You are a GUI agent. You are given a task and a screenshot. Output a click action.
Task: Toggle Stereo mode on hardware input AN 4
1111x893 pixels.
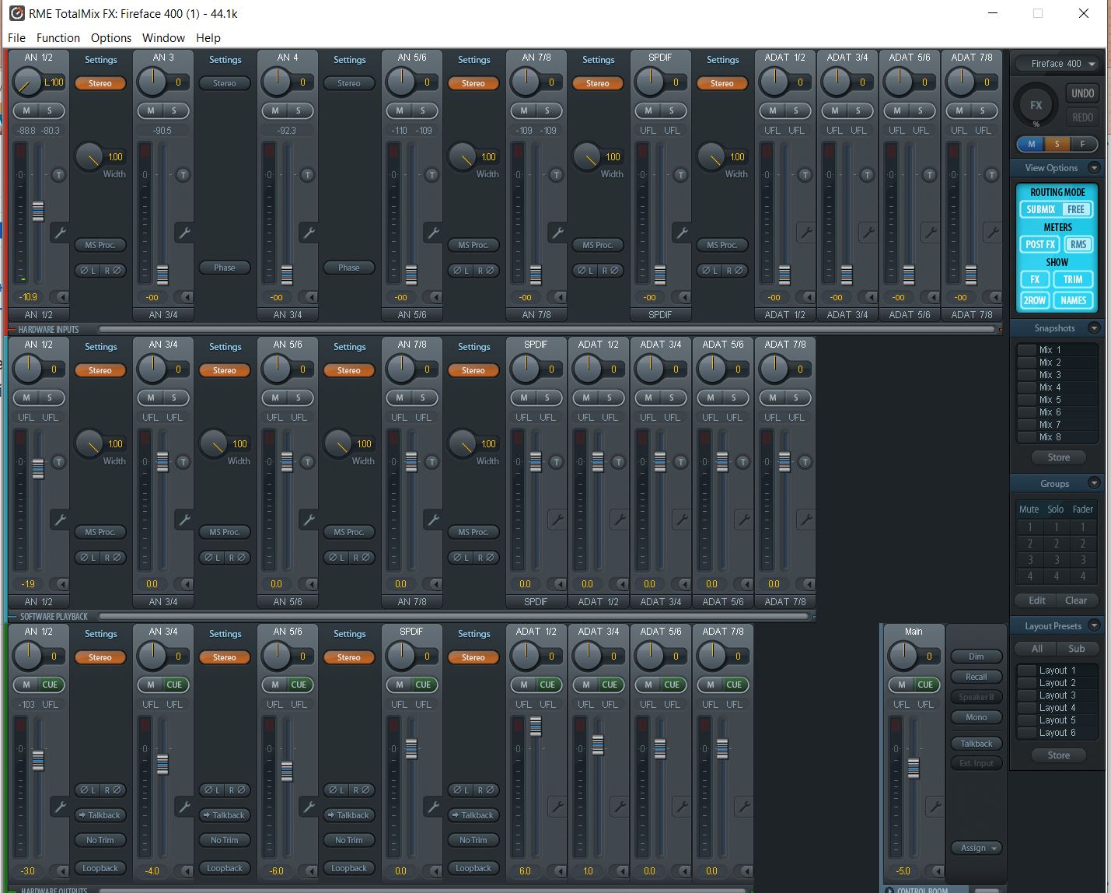(348, 83)
